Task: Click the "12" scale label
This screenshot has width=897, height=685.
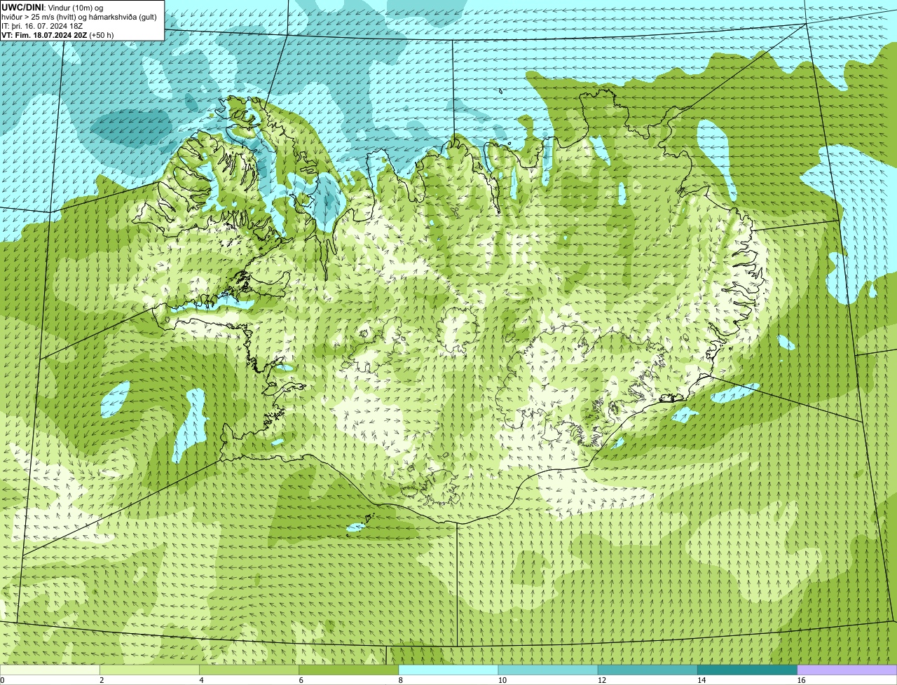Action: tap(602, 680)
